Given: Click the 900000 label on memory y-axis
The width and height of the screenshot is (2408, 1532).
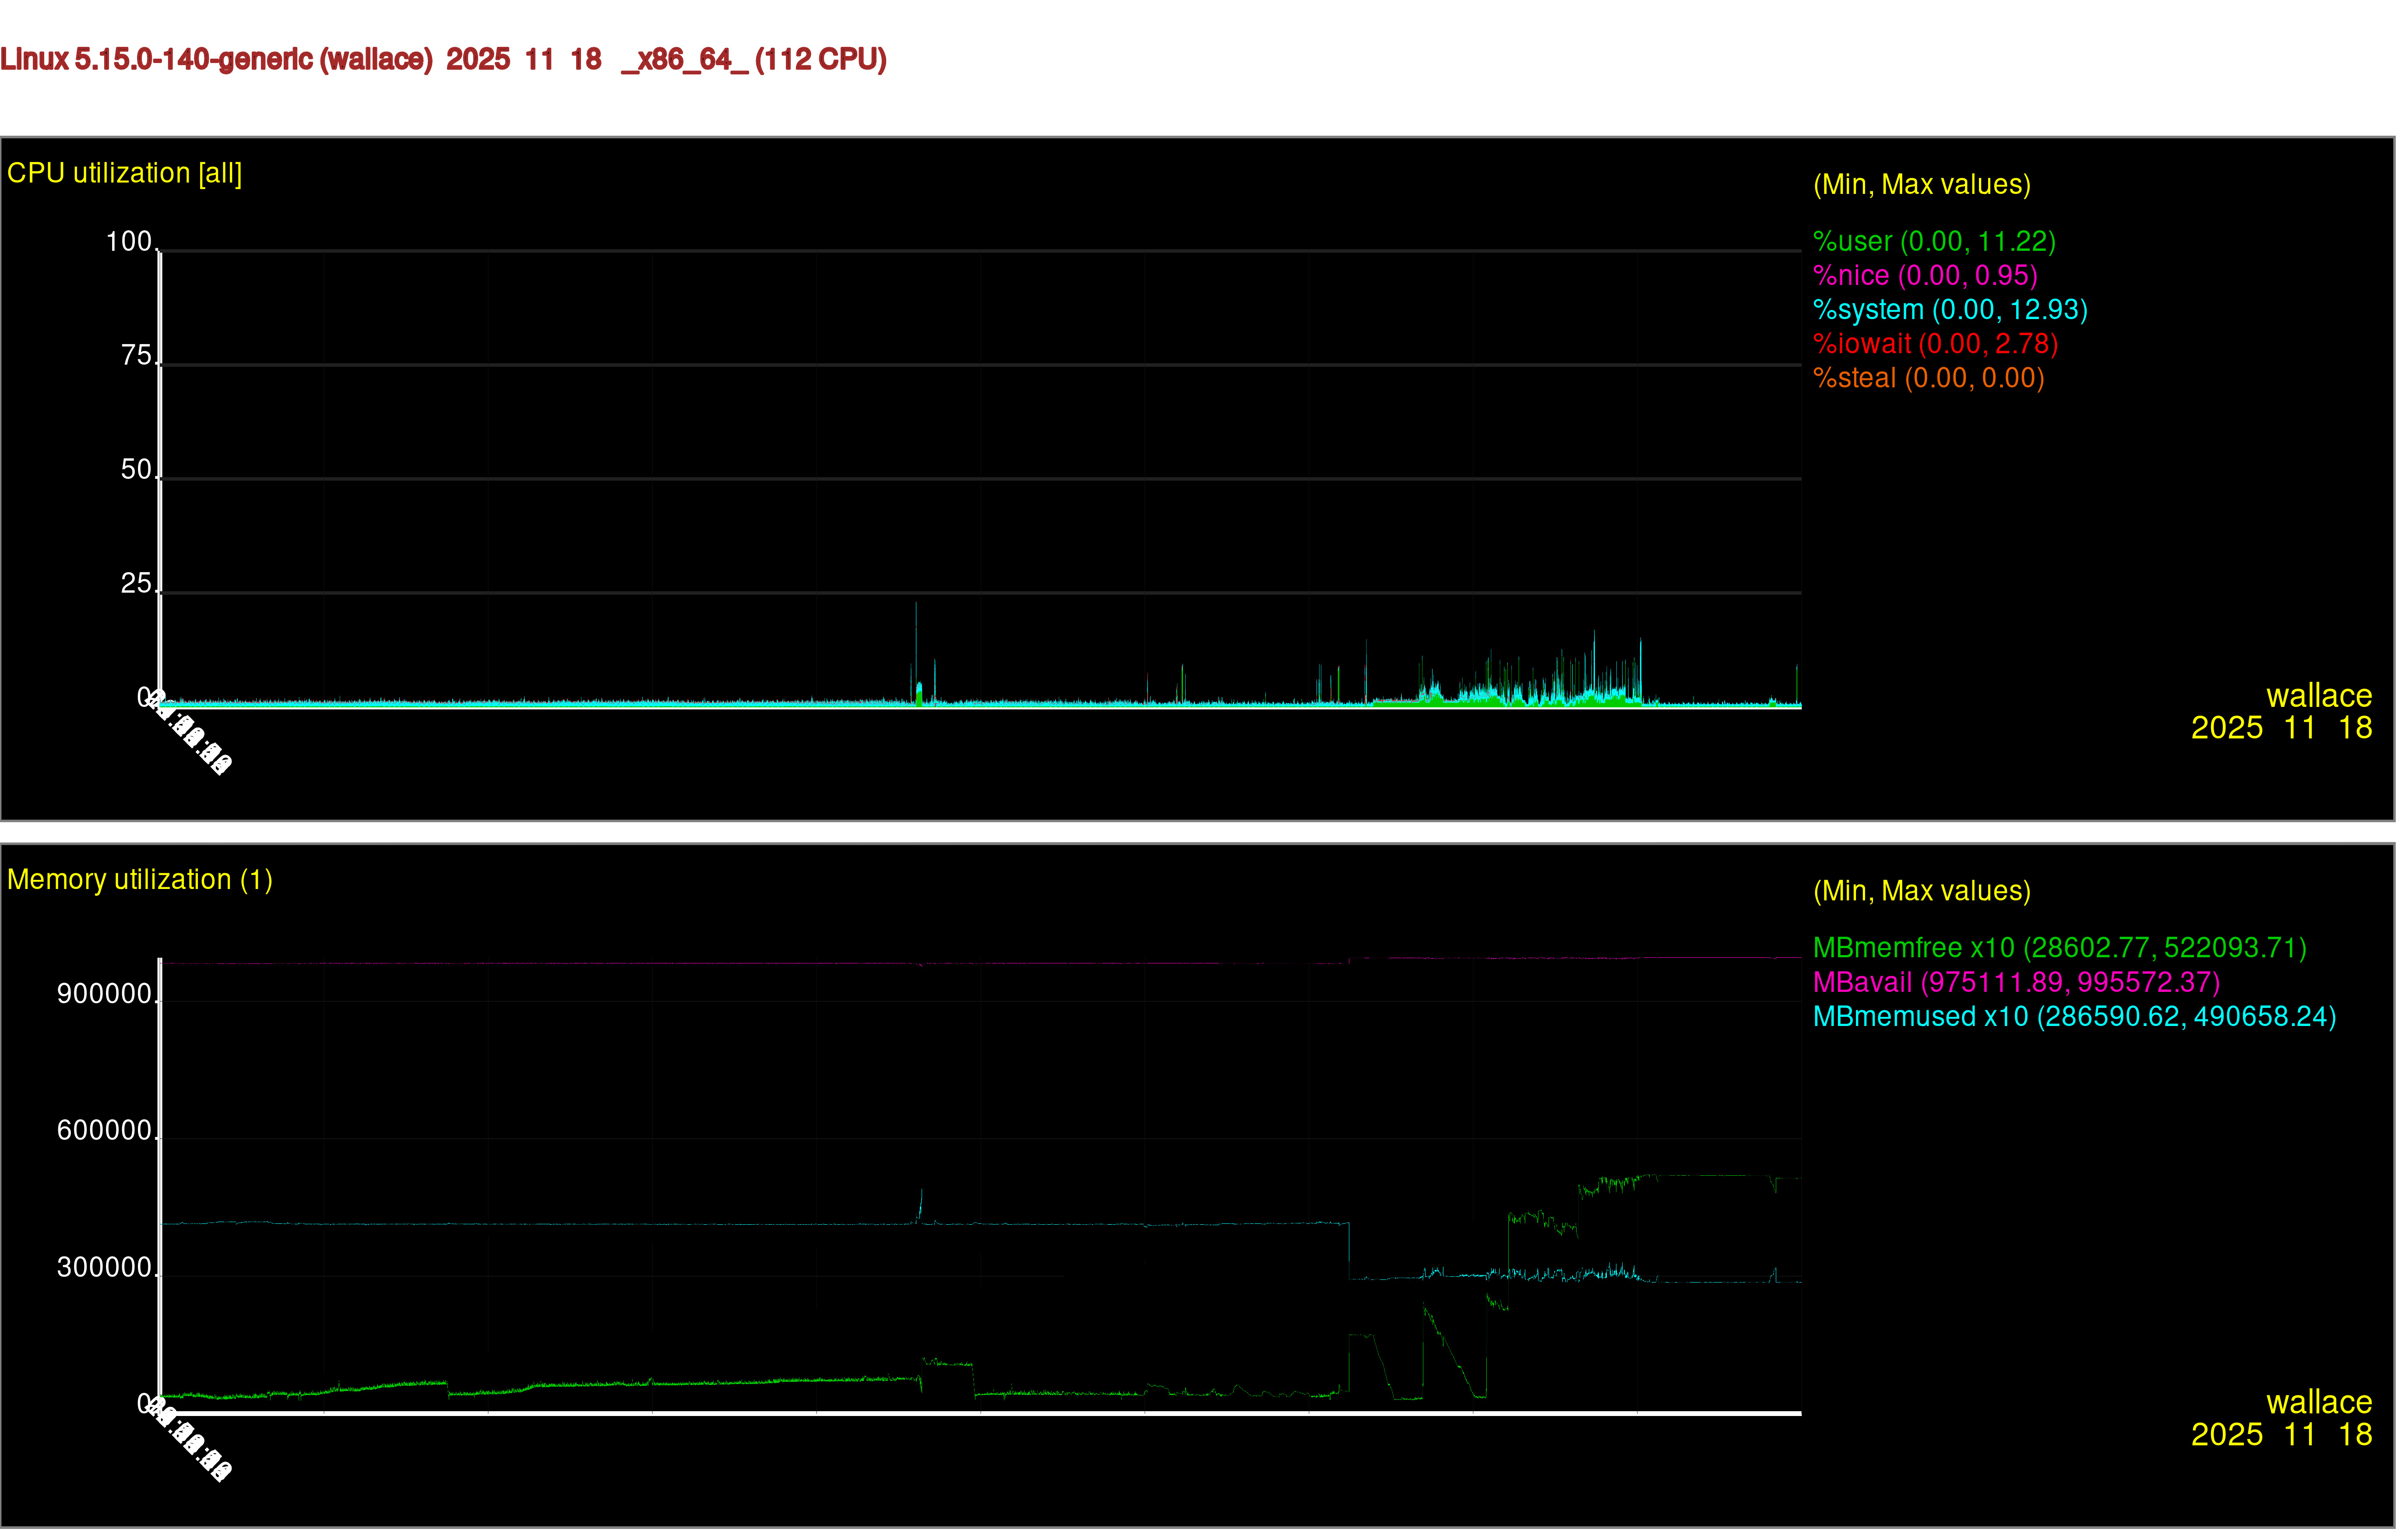Looking at the screenshot, I should pos(104,994).
